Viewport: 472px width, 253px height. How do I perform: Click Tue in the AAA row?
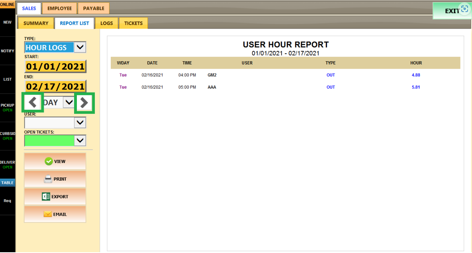click(123, 87)
